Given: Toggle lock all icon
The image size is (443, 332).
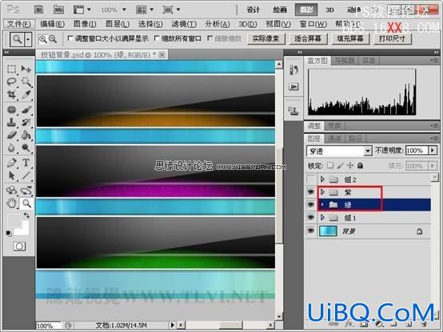Looking at the screenshot, I should click(360, 165).
